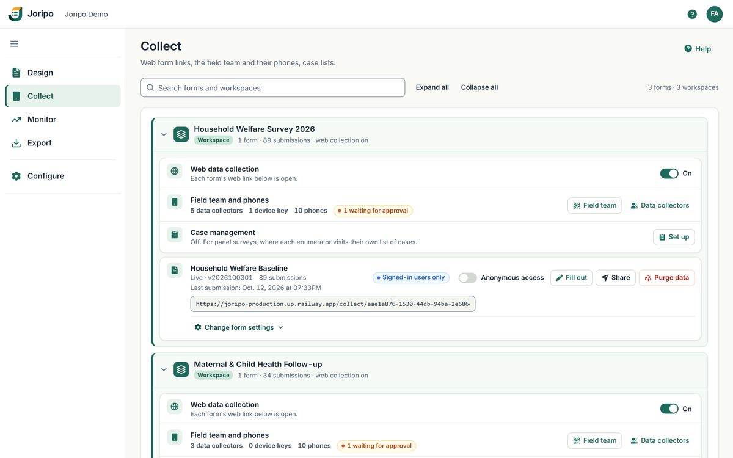Open Field team for Maternal & Child Health
This screenshot has height=458, width=733.
(594, 440)
